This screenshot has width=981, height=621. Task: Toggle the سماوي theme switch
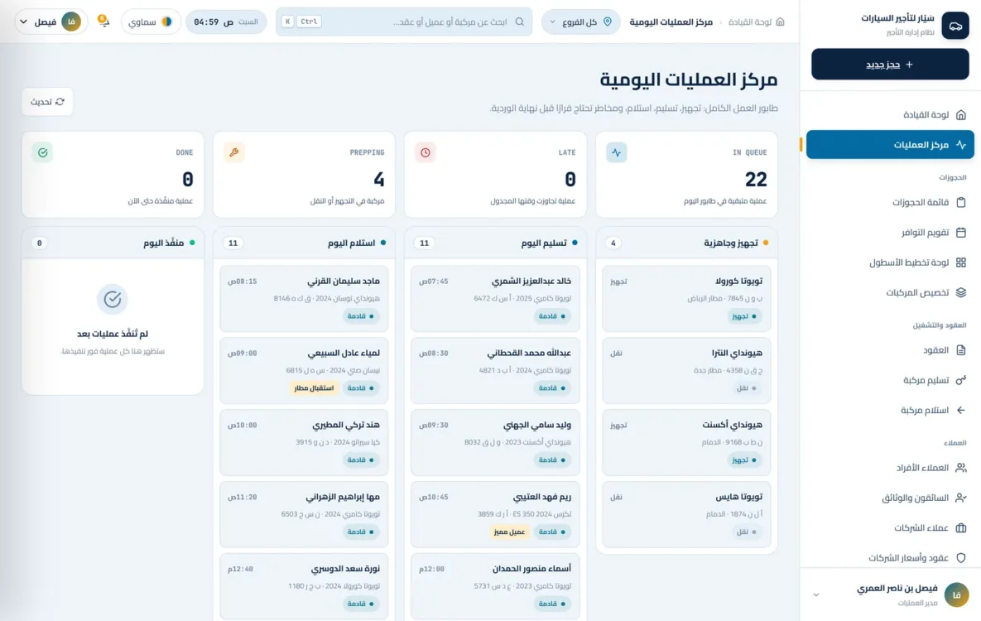click(151, 22)
